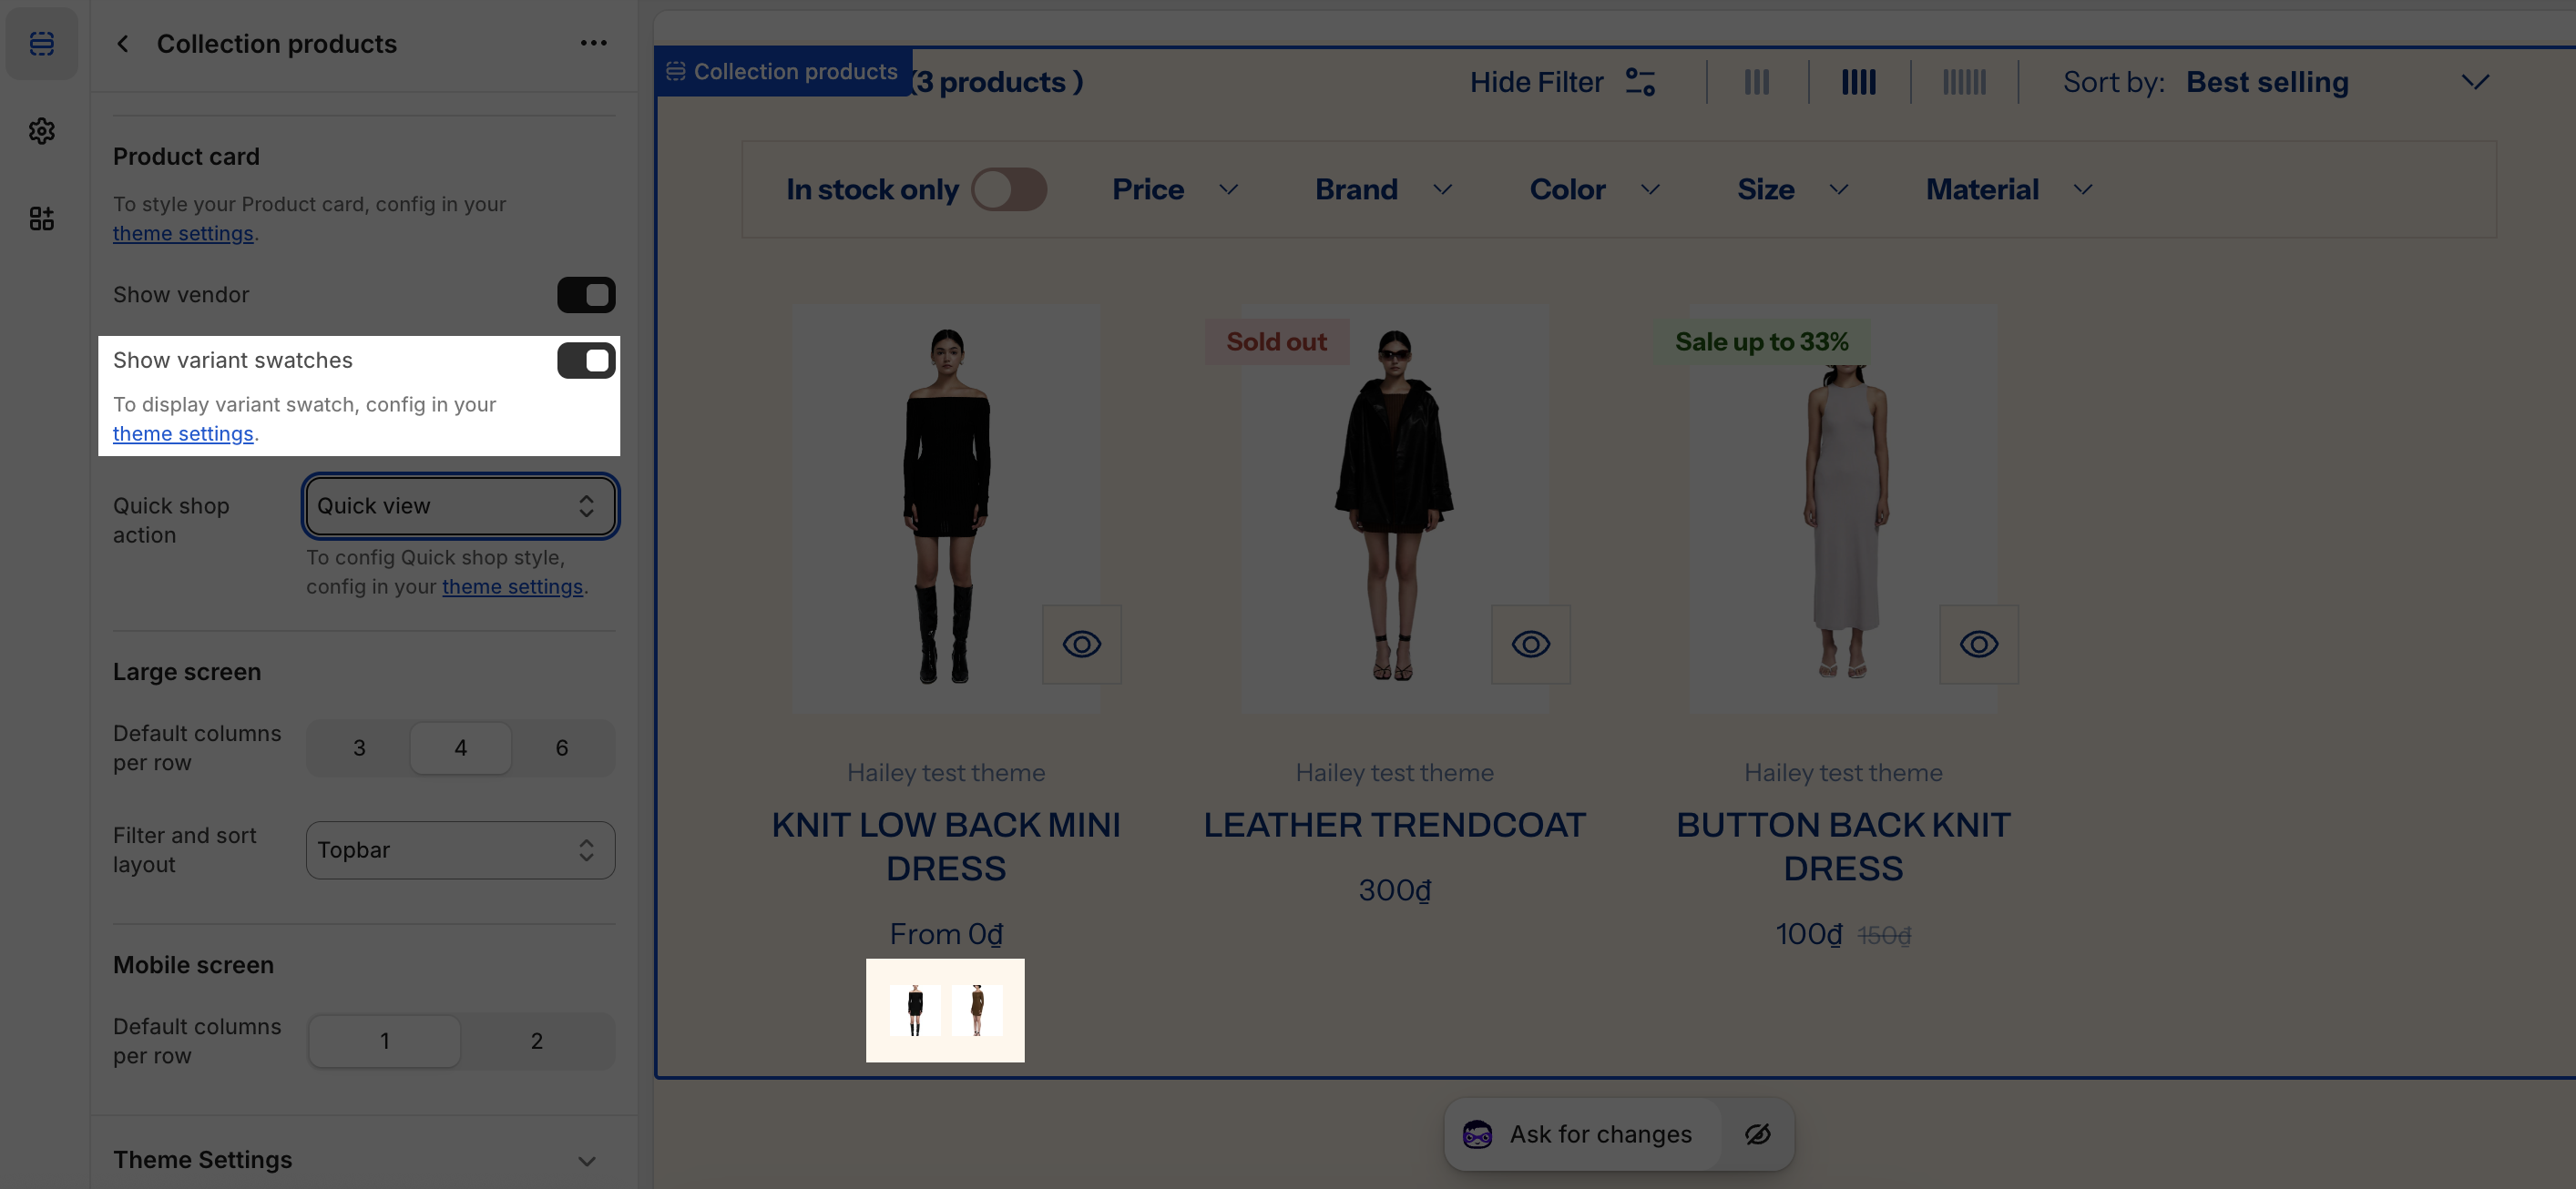Open theme settings link under Product card
2576x1189 pixels.
[x=183, y=234]
